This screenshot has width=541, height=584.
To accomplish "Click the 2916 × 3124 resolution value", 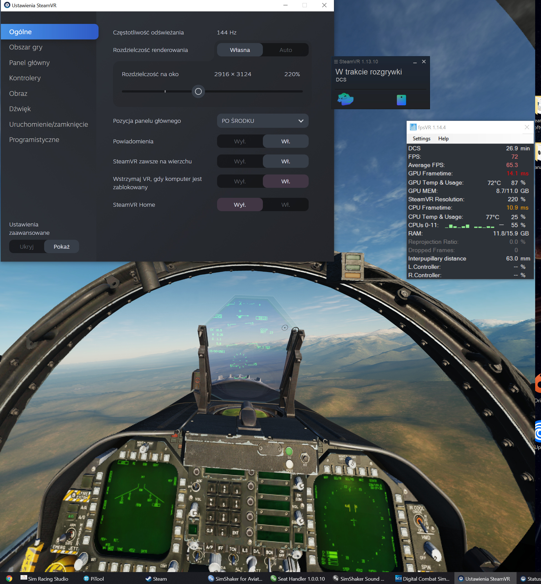I will 233,74.
